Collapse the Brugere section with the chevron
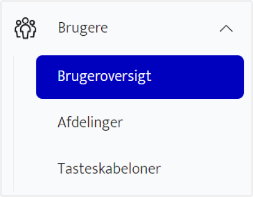This screenshot has height=197, width=253. pyautogui.click(x=226, y=29)
